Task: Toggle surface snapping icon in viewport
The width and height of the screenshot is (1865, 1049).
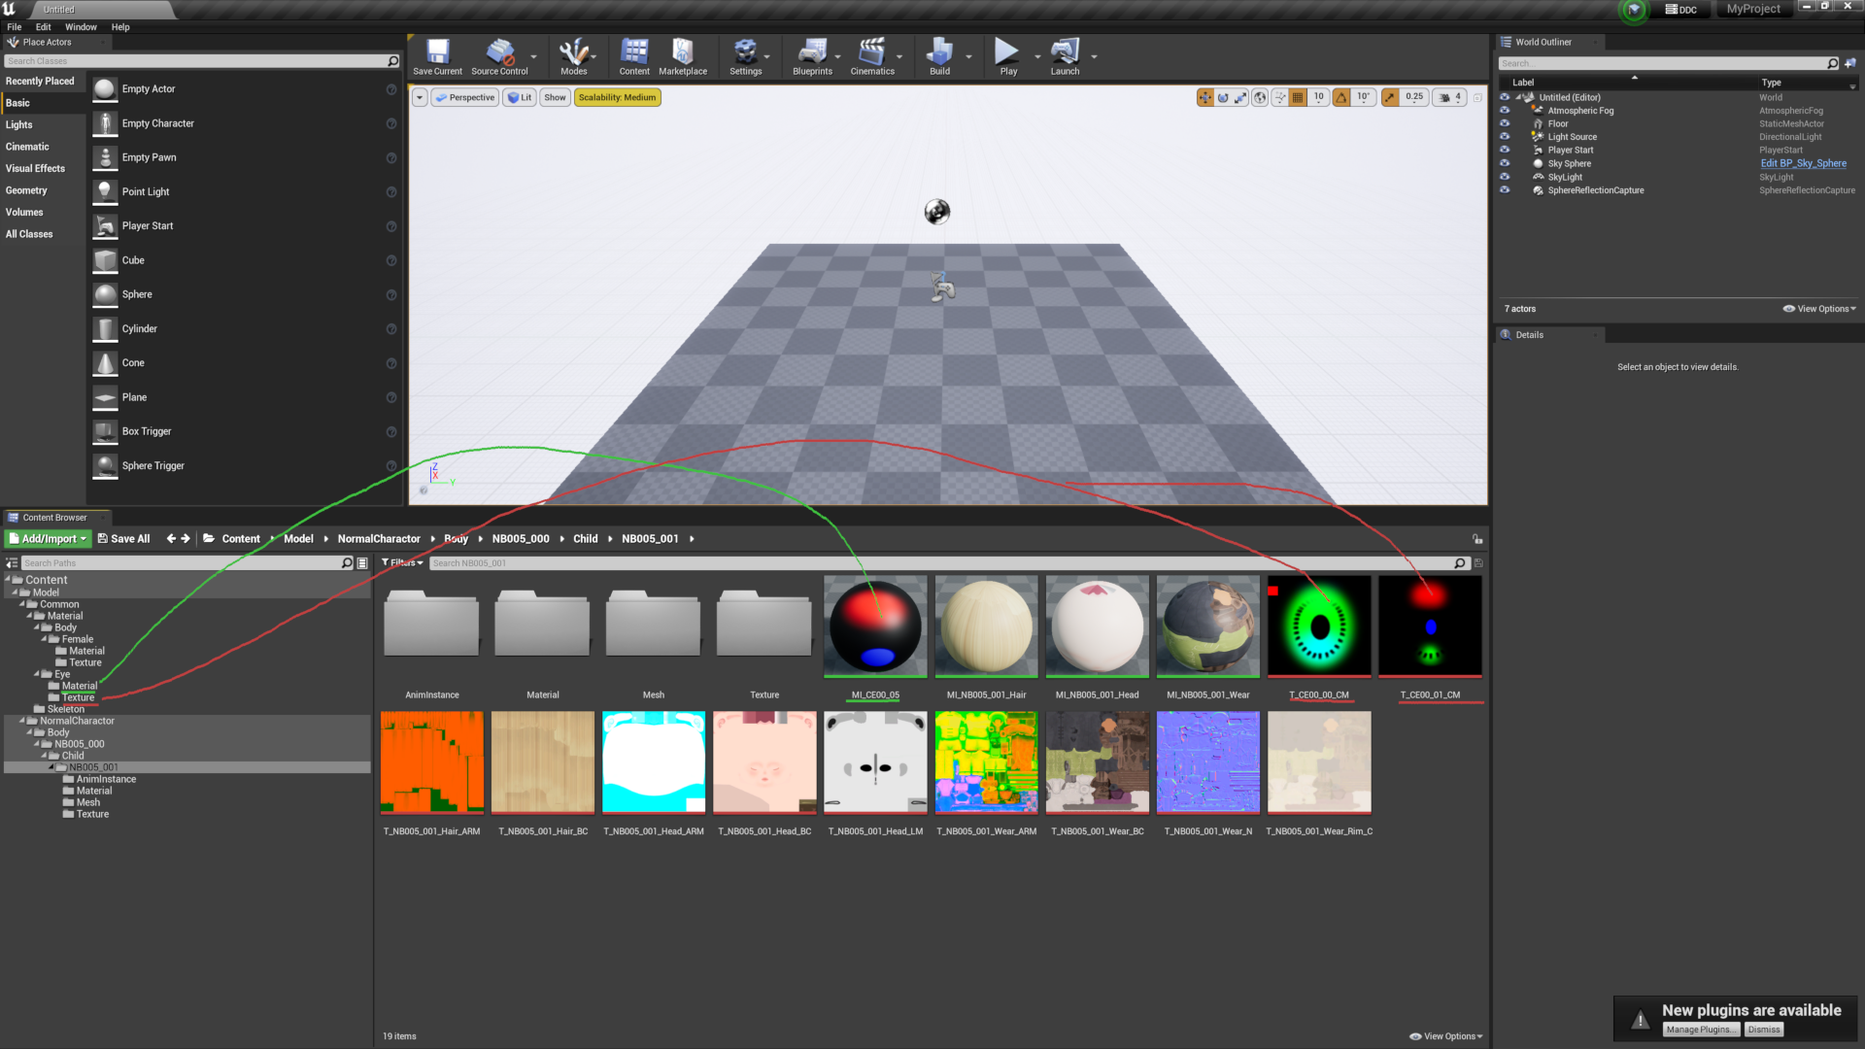Action: click(1280, 97)
